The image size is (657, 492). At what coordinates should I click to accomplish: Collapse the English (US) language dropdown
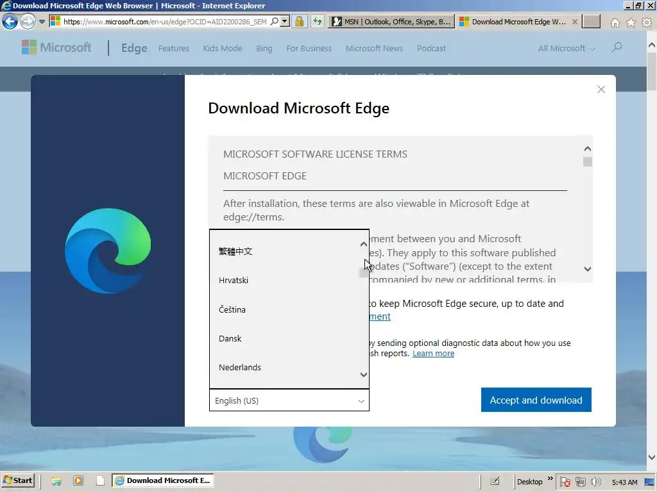289,400
